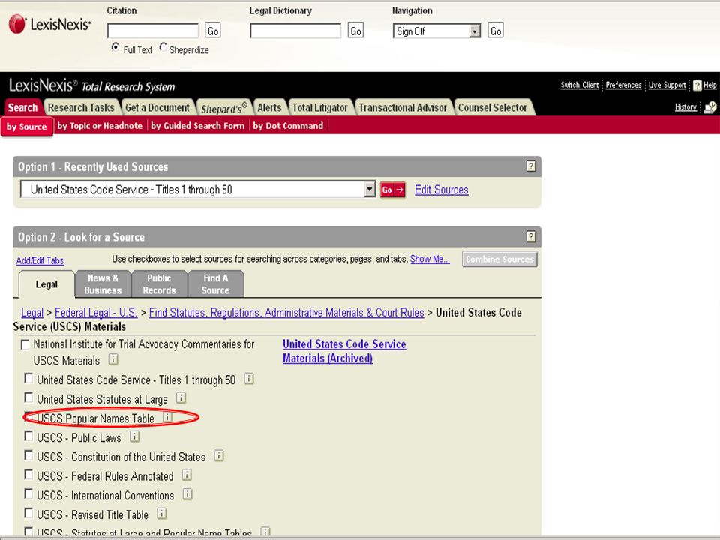Expand the Navigation Sign Off dropdown
The image size is (720, 540).
pyautogui.click(x=475, y=31)
